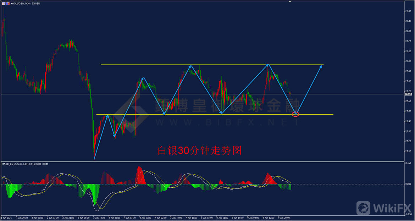Click the chart window icon before XAGUSD title
Screen dimensions: 415x221
(3, 4)
